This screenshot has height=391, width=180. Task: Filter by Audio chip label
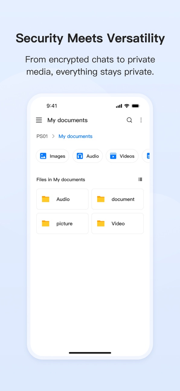92,156
